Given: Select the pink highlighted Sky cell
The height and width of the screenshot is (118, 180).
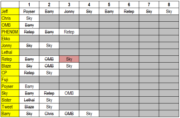Looking at the screenshot, I should tap(69, 59).
